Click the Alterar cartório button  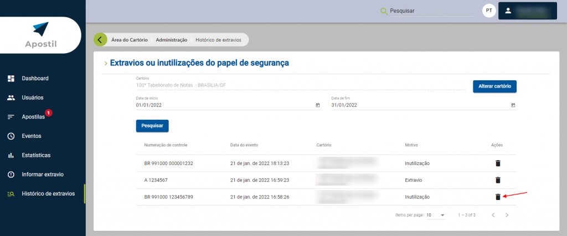click(494, 86)
